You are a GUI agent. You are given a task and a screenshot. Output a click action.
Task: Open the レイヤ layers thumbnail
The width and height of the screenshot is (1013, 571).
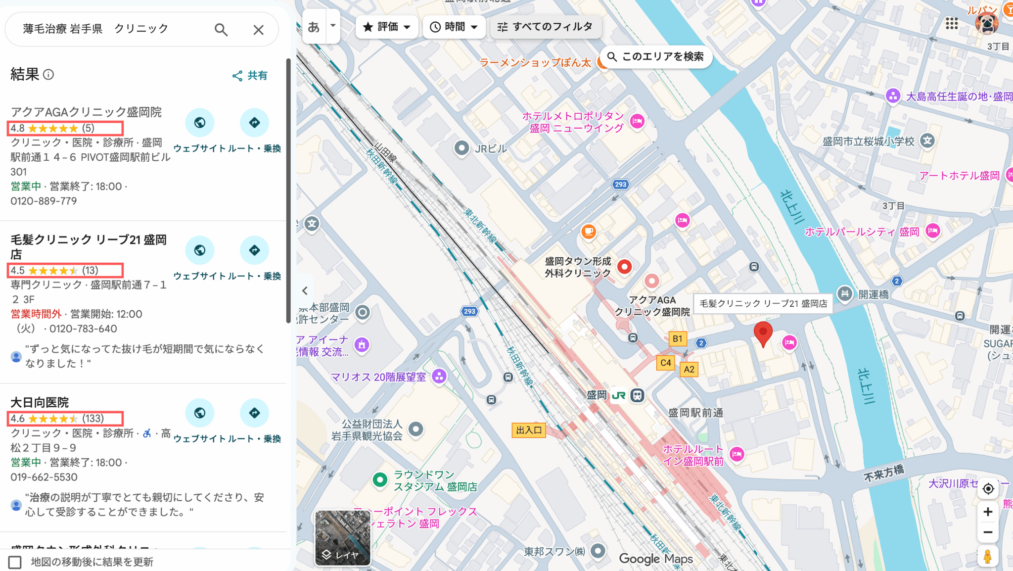tap(343, 538)
